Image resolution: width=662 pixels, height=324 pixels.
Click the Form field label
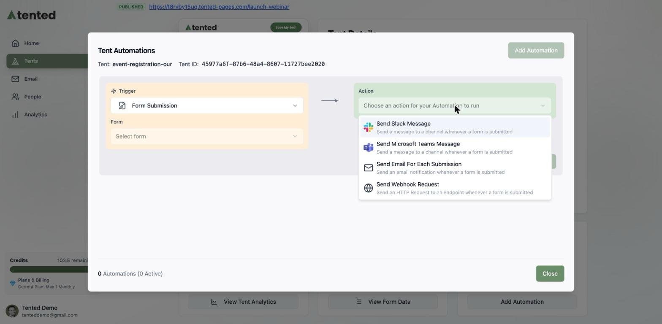click(x=117, y=121)
